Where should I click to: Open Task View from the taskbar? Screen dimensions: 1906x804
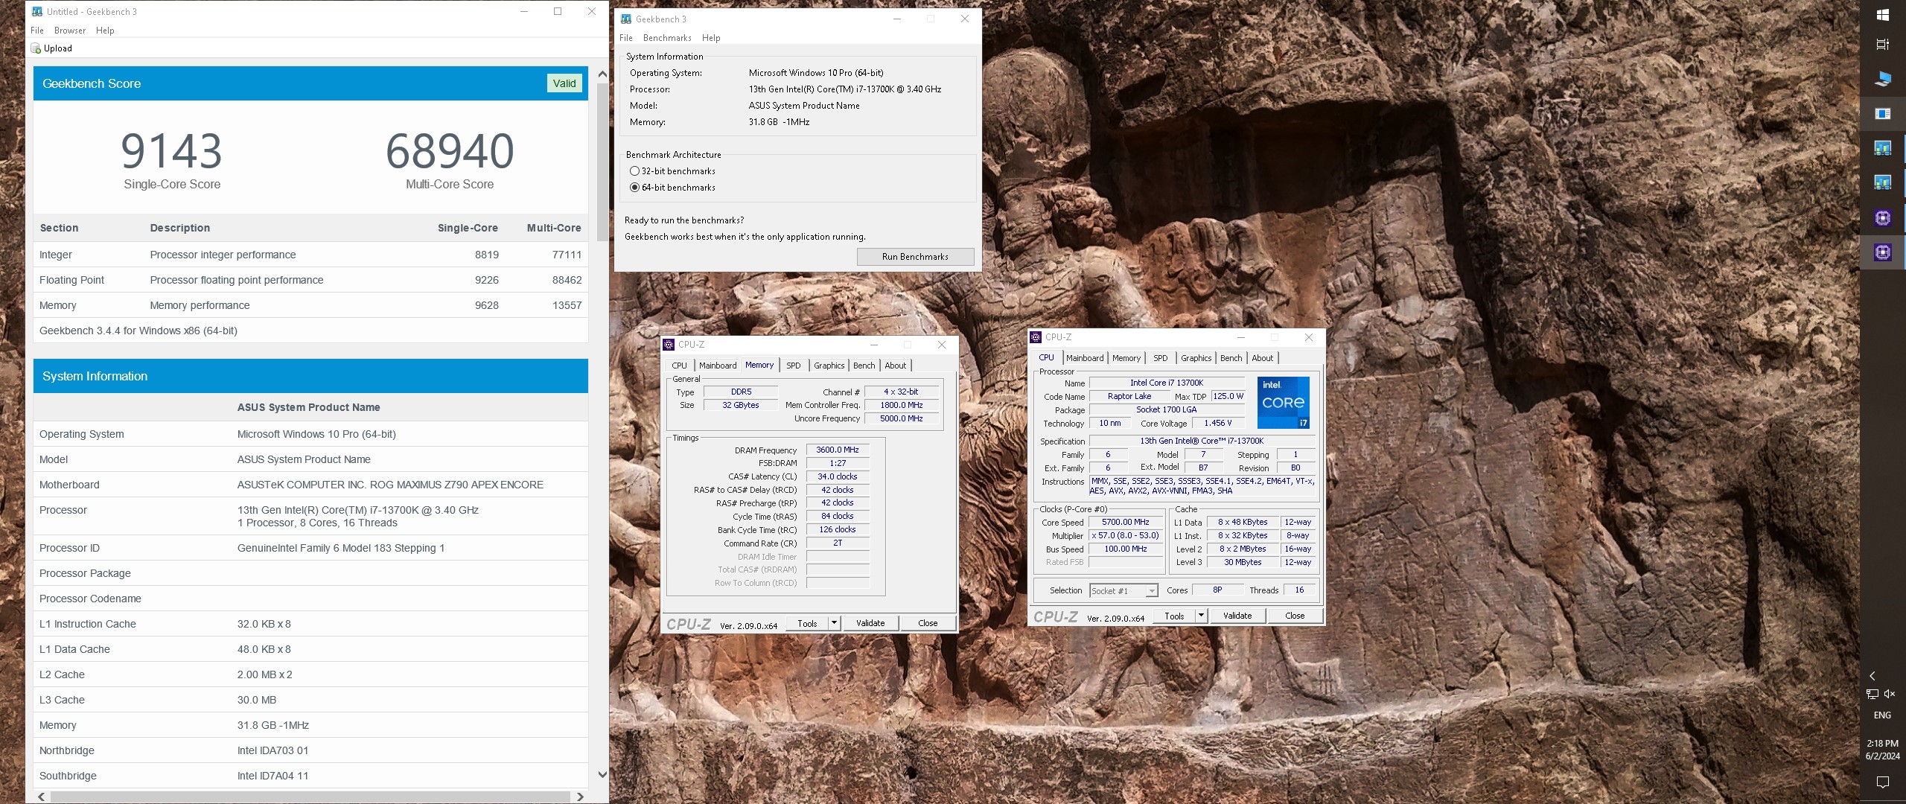point(1882,45)
